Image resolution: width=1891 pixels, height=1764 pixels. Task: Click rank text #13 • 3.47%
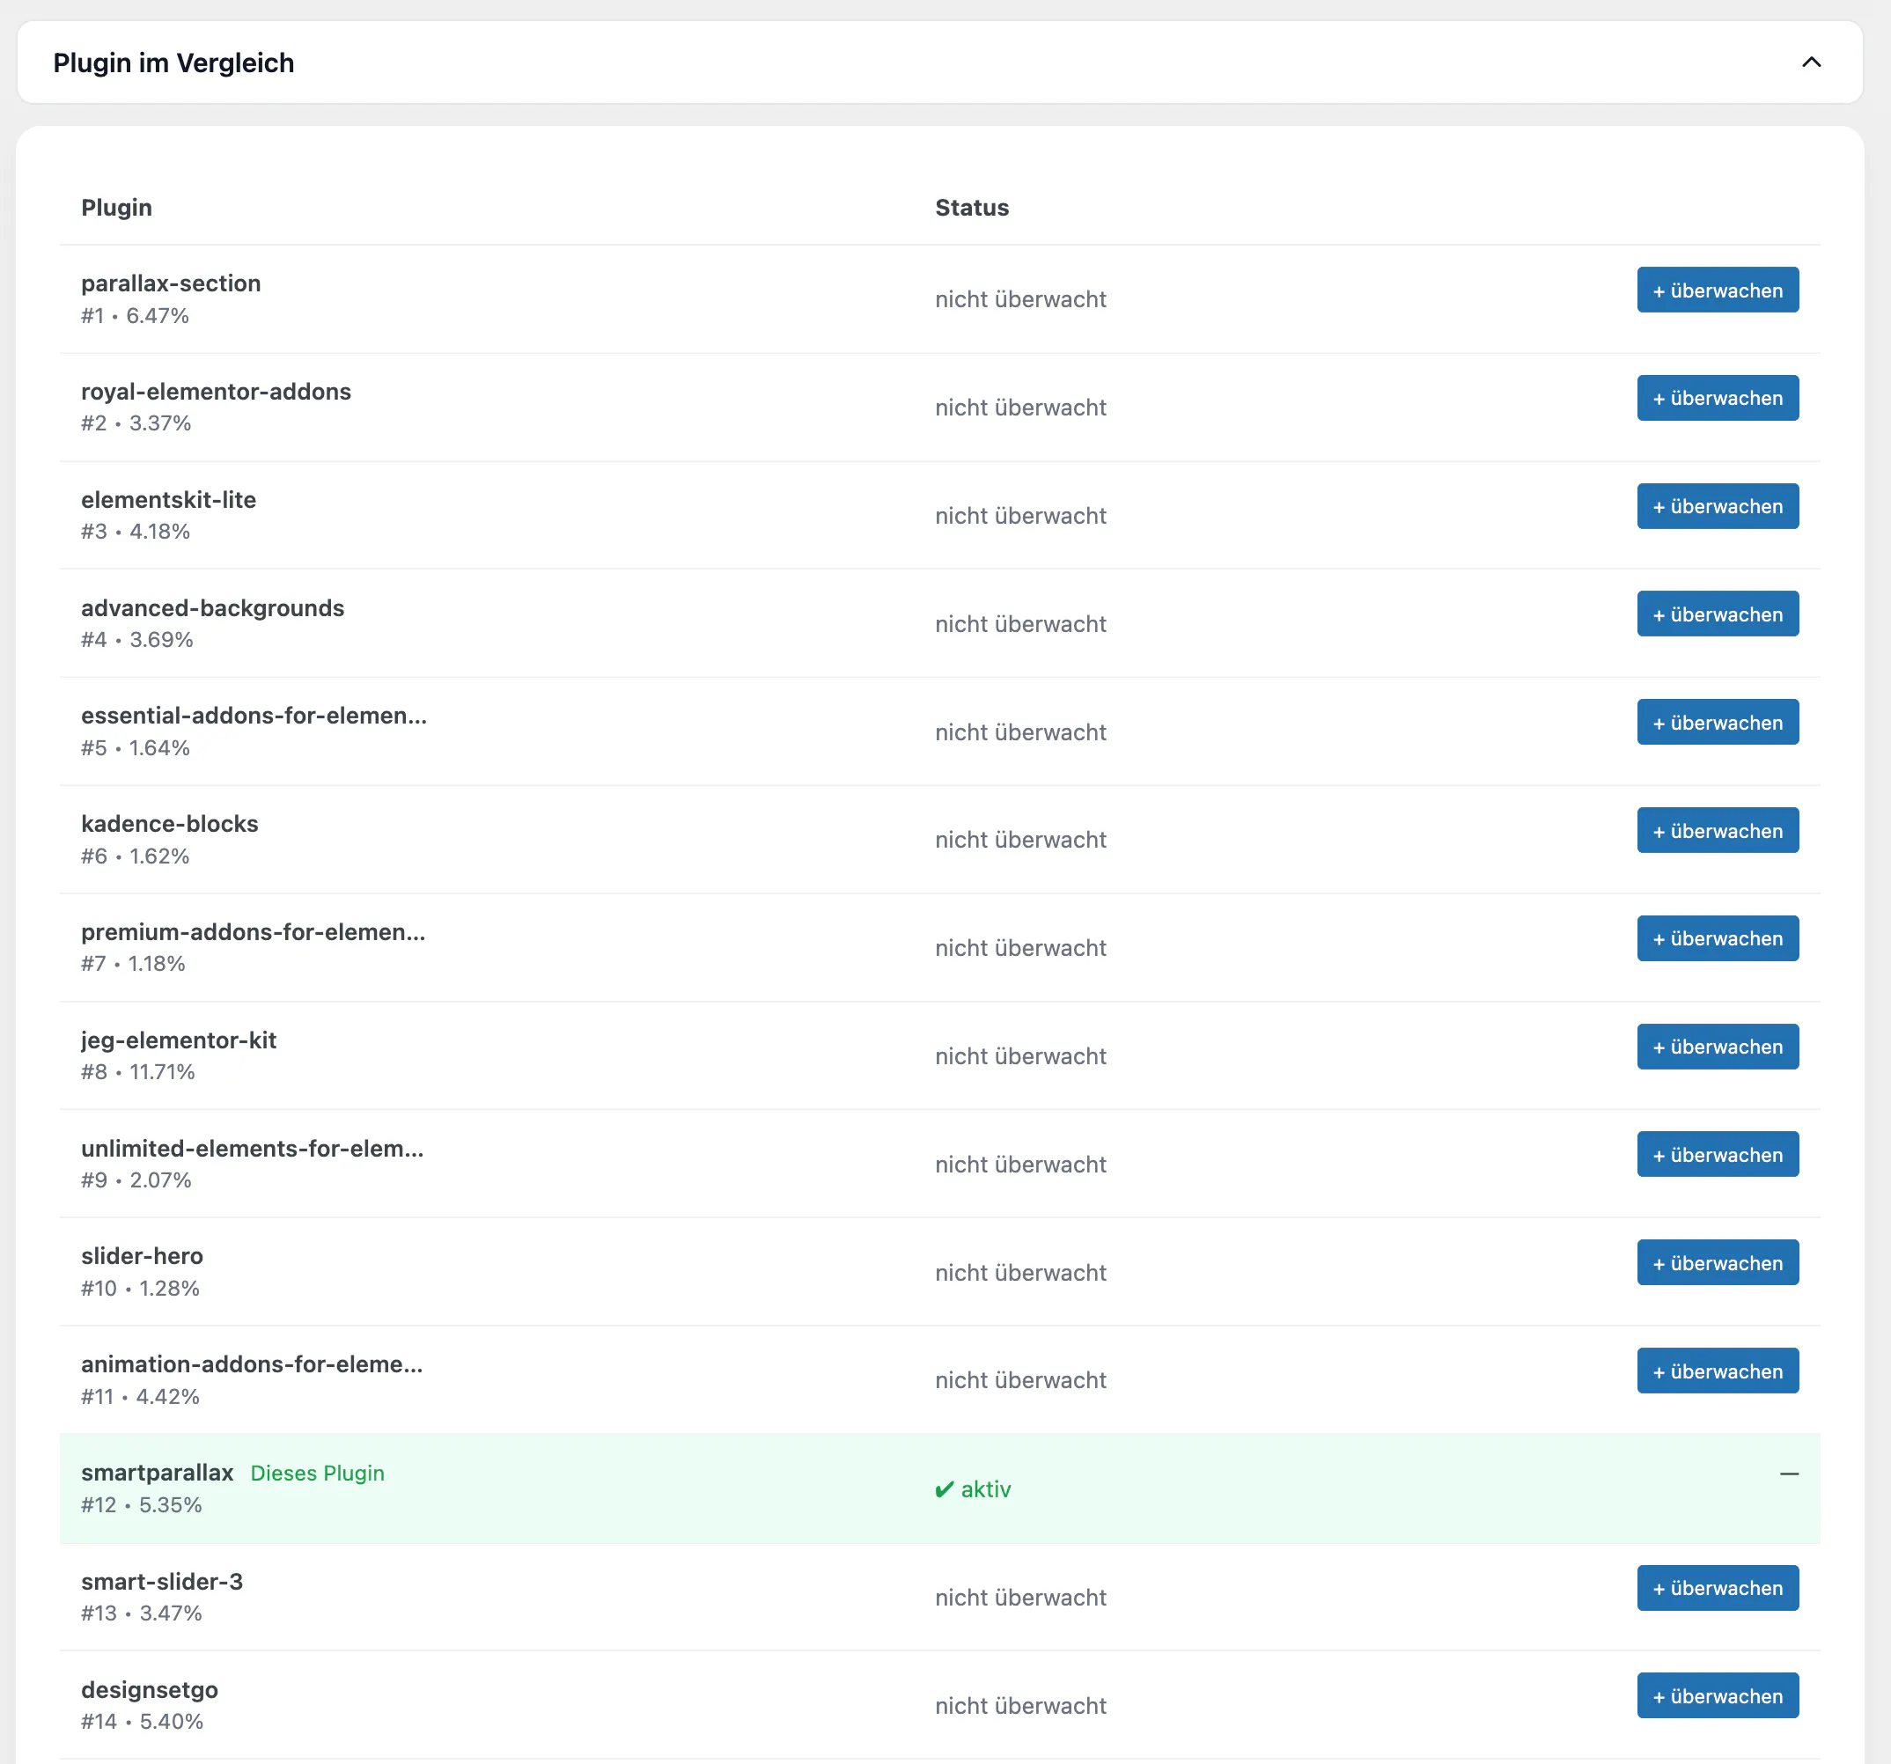tap(142, 1613)
